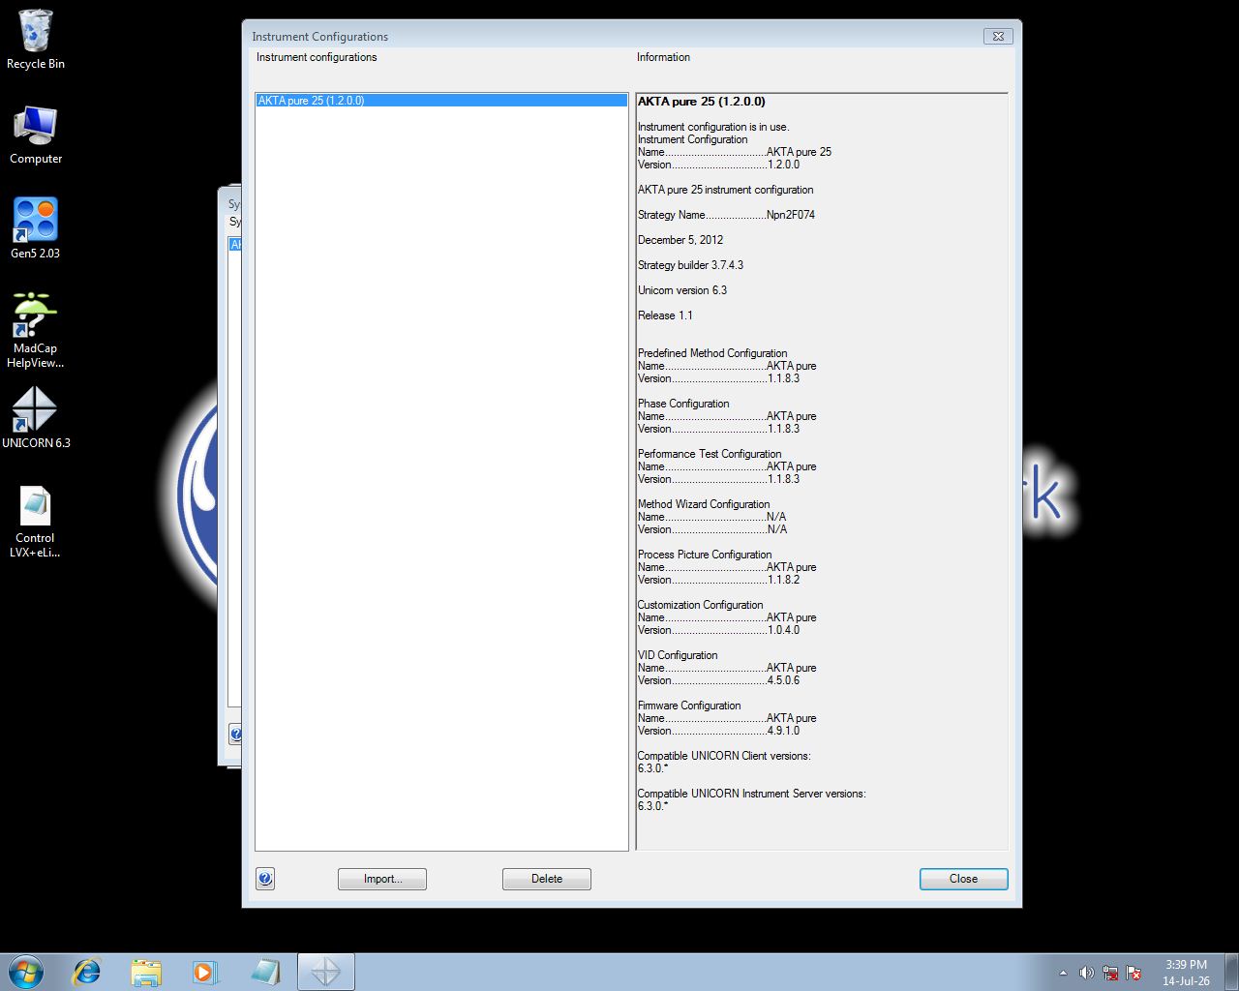Launch the UNICORN 6.3 desktop shortcut
This screenshot has width=1239, height=991.
36,418
